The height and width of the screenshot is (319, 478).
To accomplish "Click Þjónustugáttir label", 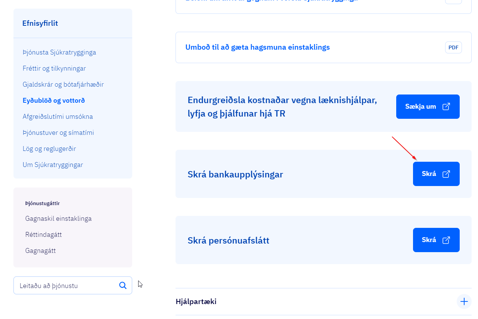I will 43,204.
